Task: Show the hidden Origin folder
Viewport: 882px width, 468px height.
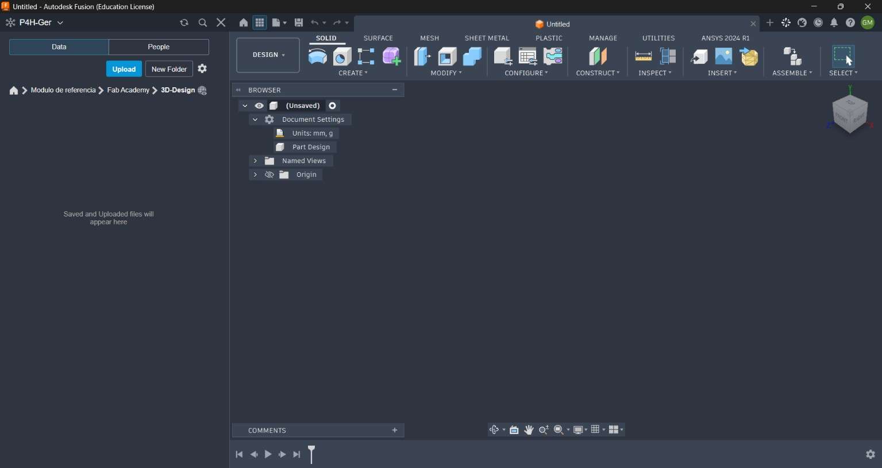Action: tap(269, 175)
